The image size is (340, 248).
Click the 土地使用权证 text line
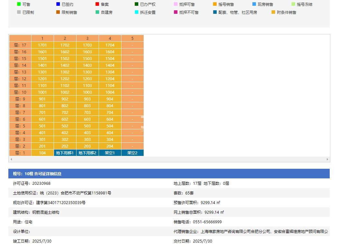tap(62, 193)
